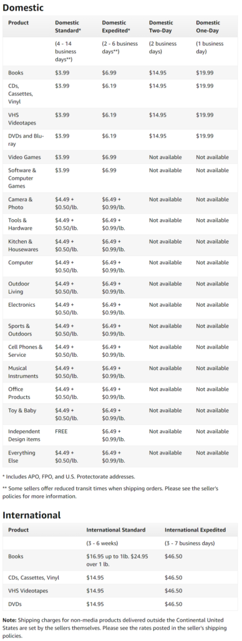Click the Note about non-media shipping charges
Screen dimensions: 242x641
tap(115, 627)
